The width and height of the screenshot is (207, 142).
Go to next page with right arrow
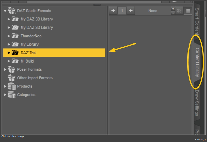tap(131, 11)
